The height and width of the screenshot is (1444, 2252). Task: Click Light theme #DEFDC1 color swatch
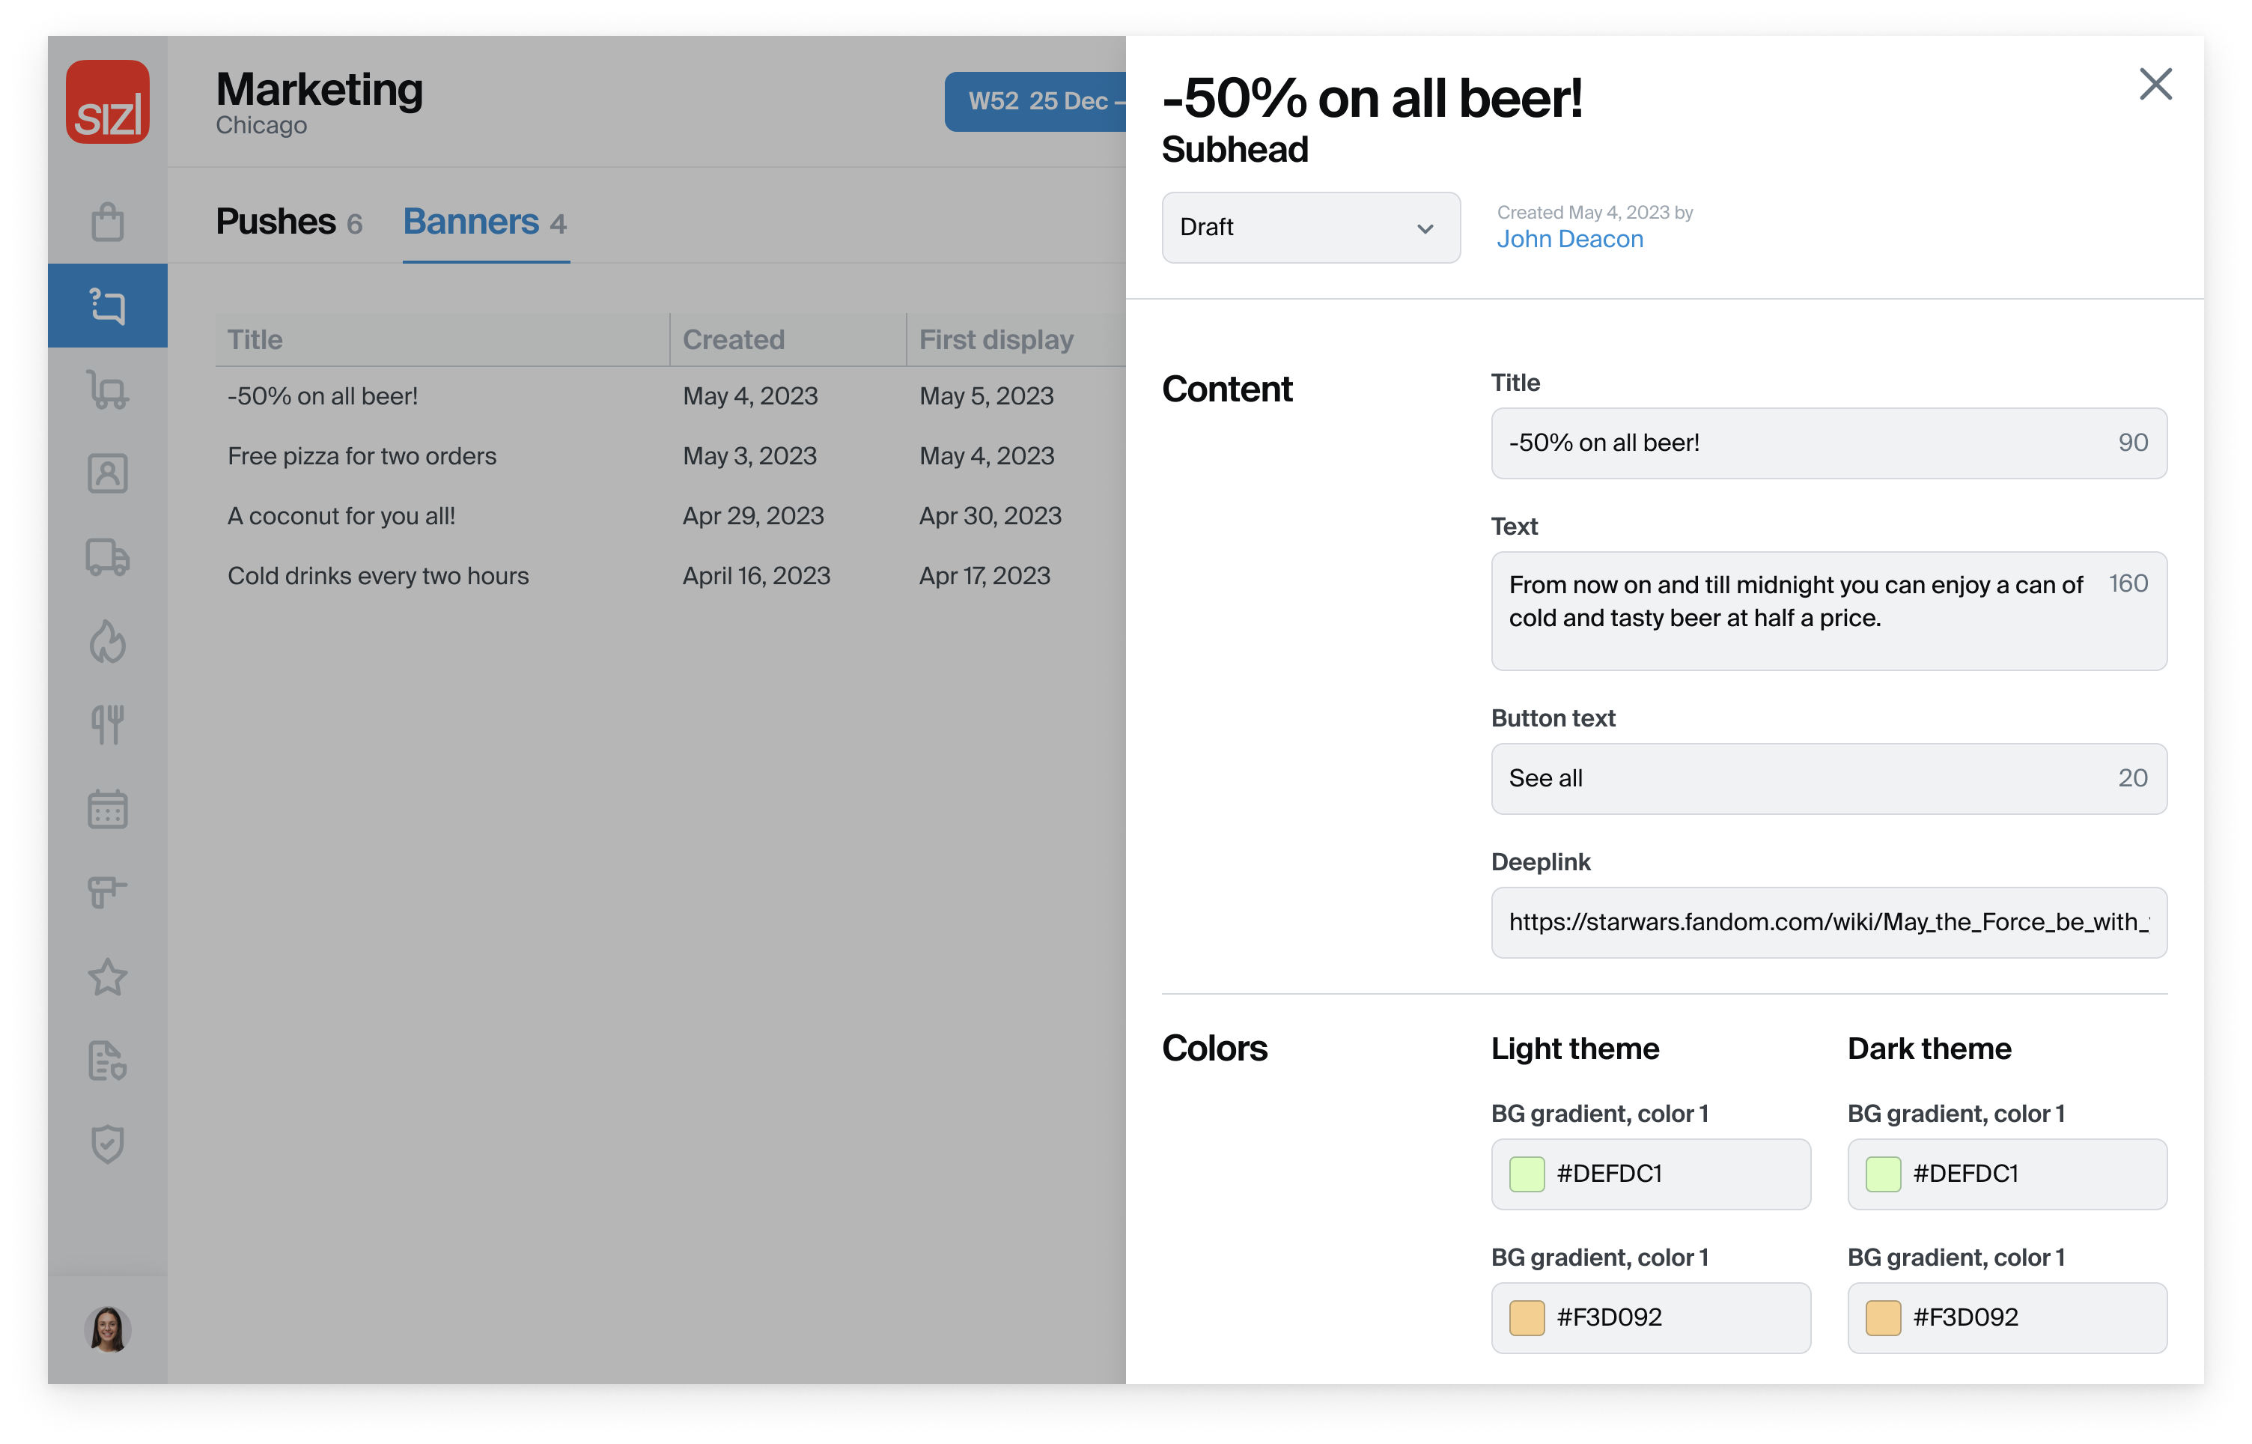point(1527,1174)
